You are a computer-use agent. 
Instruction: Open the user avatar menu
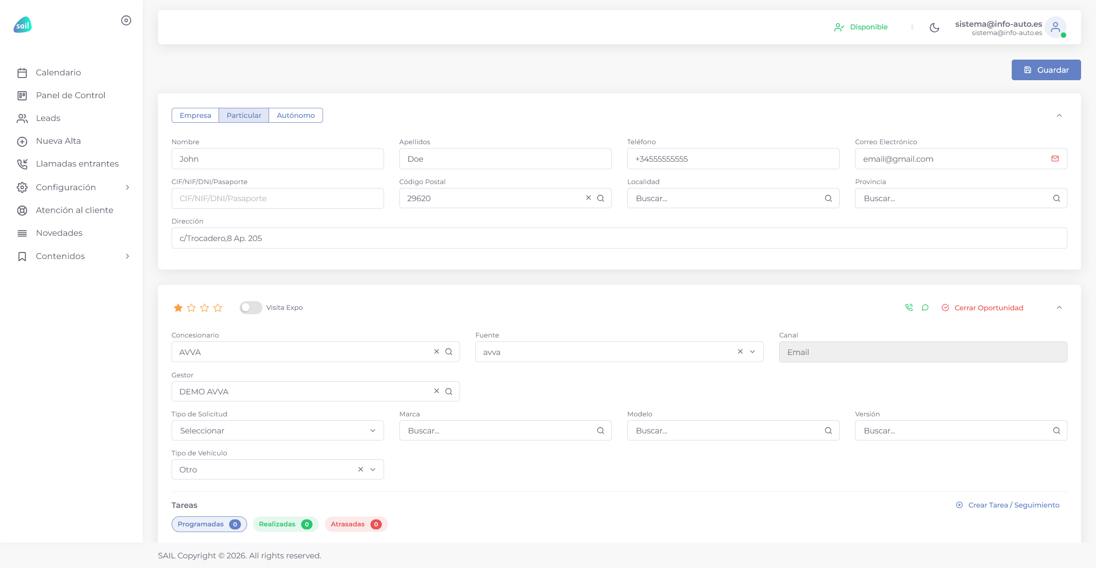pyautogui.click(x=1055, y=27)
